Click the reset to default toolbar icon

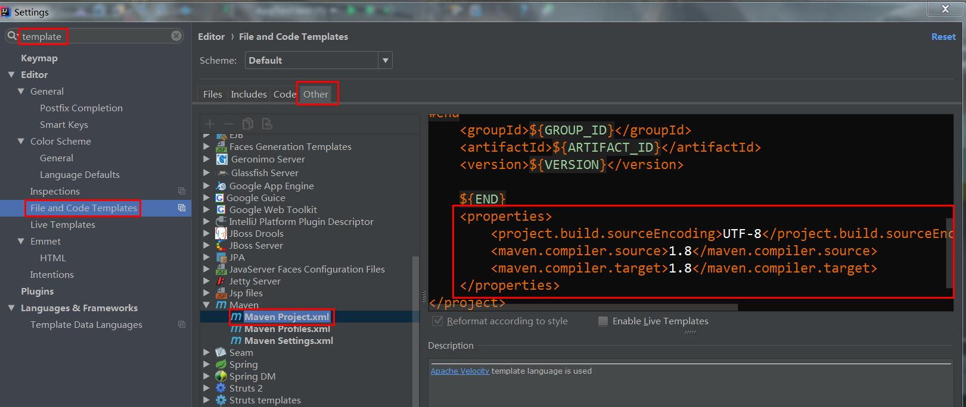pos(267,124)
